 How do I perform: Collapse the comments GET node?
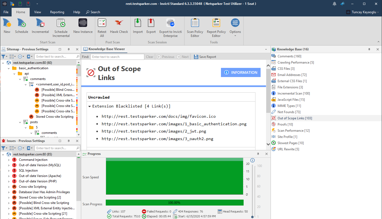click(x=20, y=79)
